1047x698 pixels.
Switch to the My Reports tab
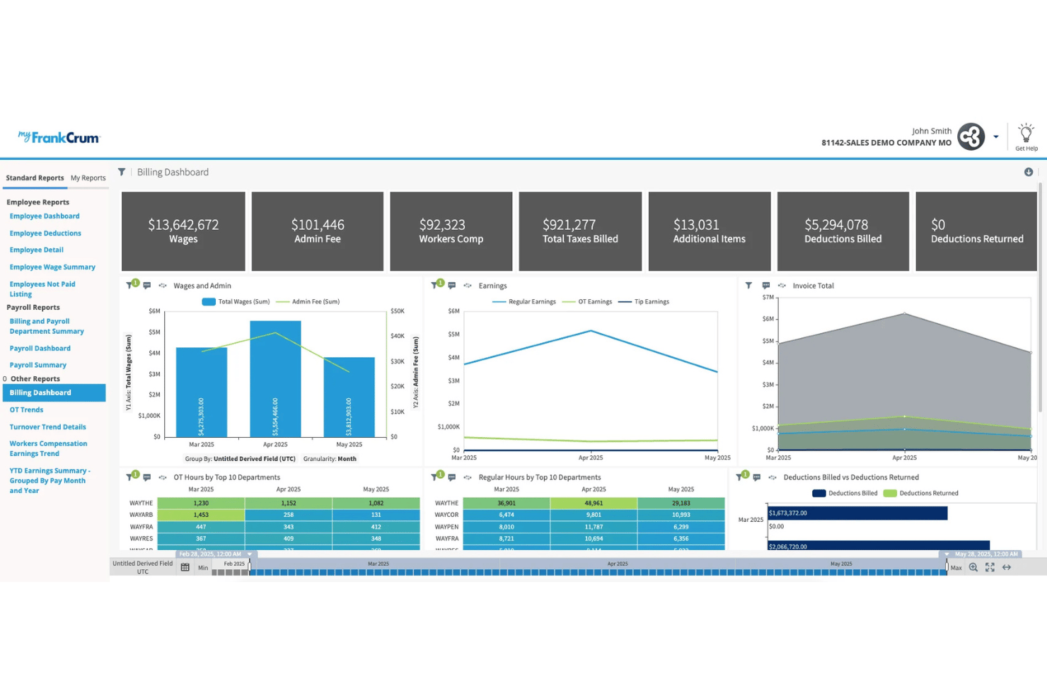[88, 178]
